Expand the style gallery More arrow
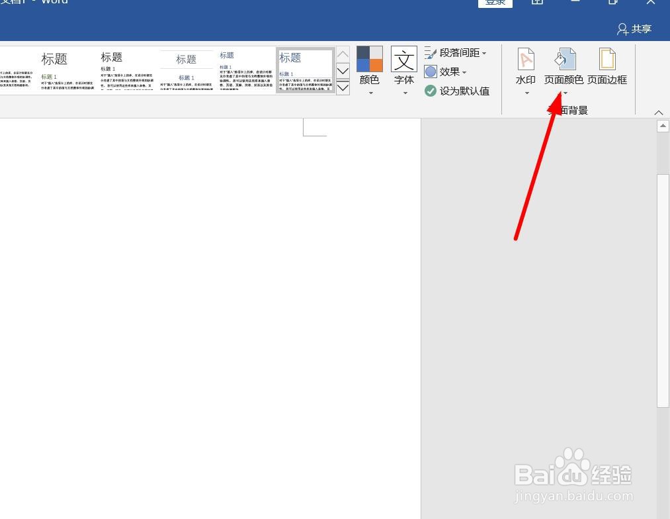The image size is (670, 519). [x=343, y=87]
